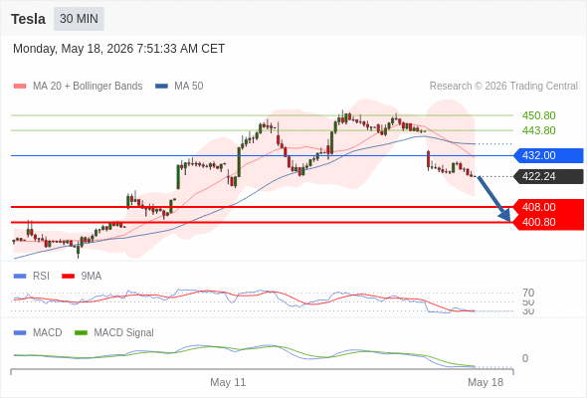Click the MACD zero level label

click(525, 358)
